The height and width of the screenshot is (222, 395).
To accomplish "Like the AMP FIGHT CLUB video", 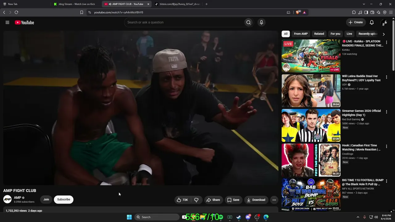I will tap(182, 200).
